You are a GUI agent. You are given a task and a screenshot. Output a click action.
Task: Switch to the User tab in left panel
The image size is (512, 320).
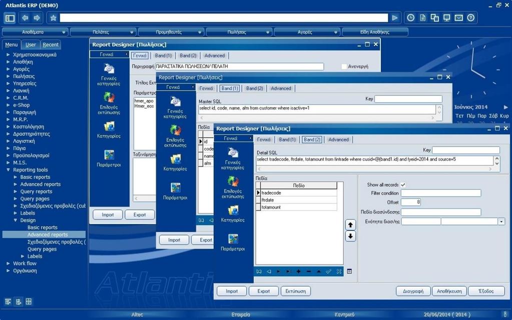click(31, 44)
